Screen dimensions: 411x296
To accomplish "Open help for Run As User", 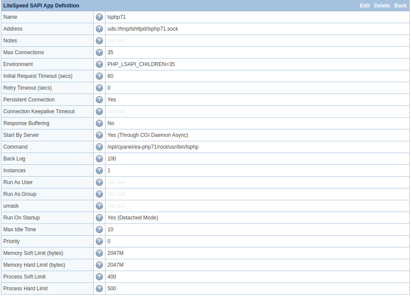I will pyautogui.click(x=99, y=182).
